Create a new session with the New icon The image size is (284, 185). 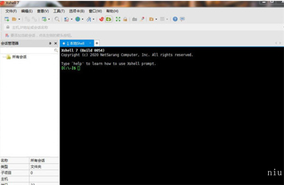(x=7, y=19)
